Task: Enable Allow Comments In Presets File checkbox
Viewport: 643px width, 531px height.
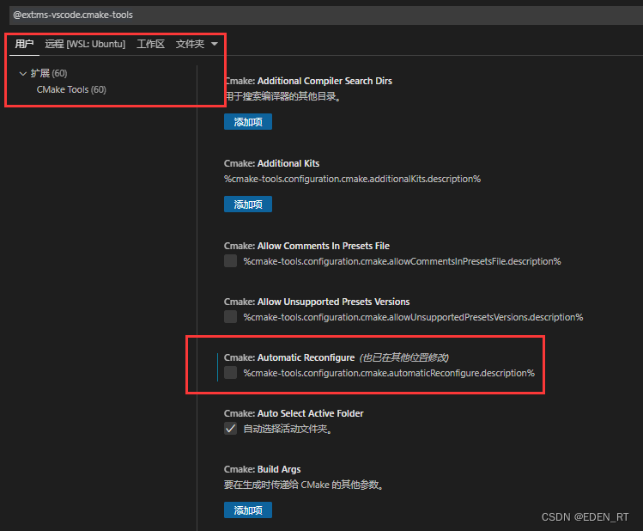Action: [230, 261]
